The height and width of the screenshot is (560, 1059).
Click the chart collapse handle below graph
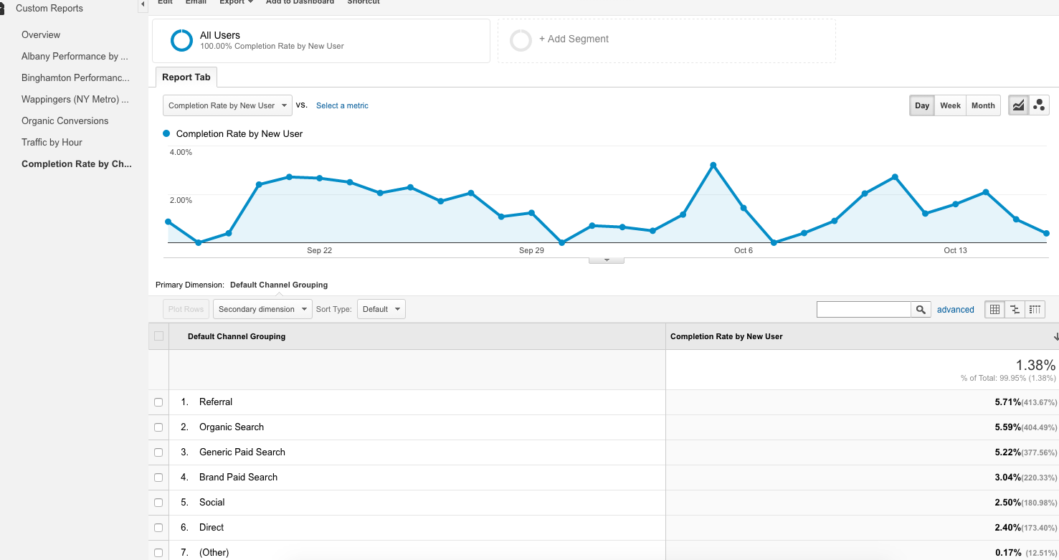pos(607,260)
